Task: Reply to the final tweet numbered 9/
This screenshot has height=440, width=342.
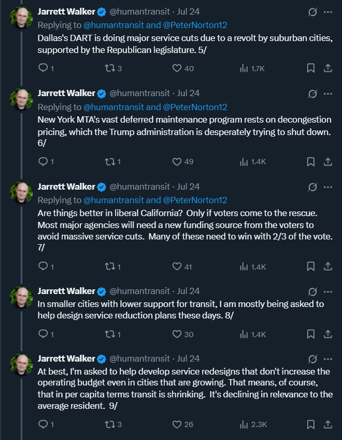Action: (44, 424)
